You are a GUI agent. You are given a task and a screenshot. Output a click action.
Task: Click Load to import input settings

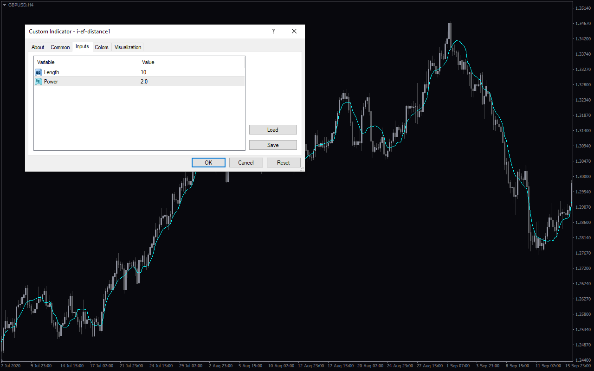tap(273, 130)
